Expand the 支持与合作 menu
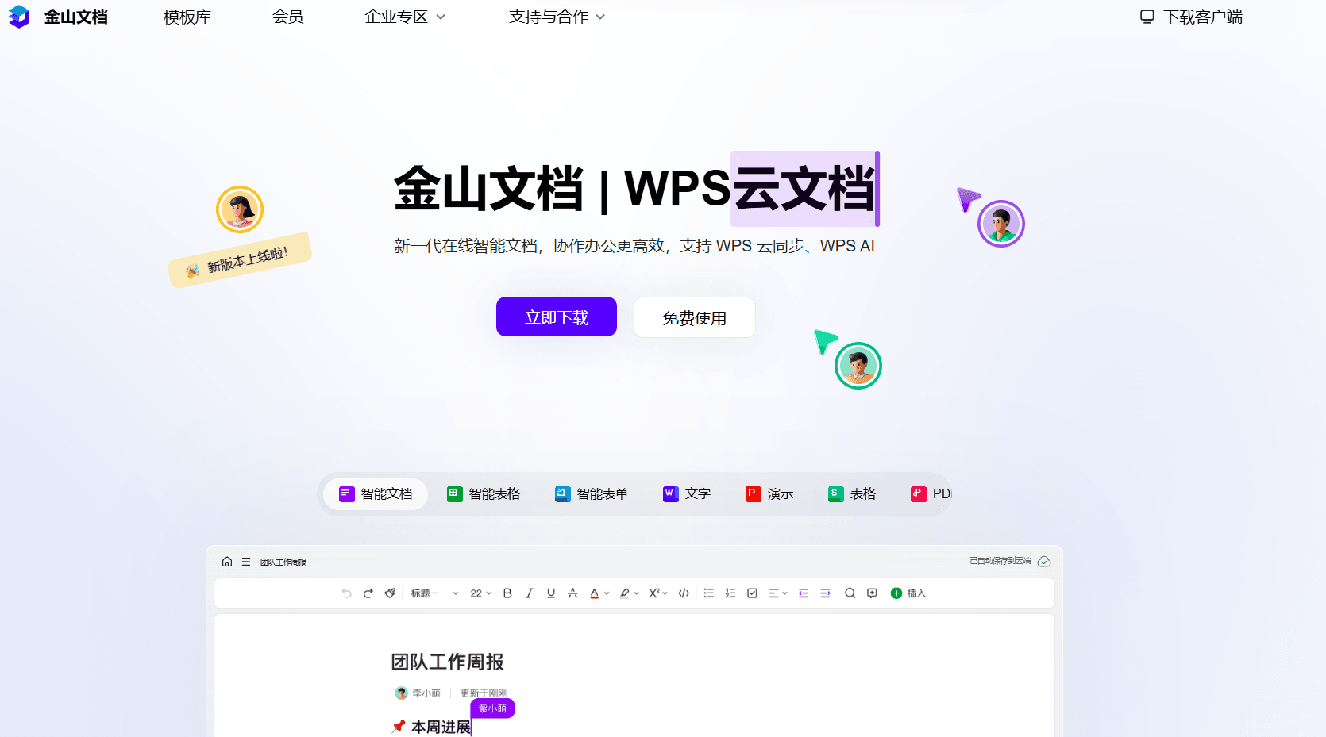1326x737 pixels. (x=557, y=17)
